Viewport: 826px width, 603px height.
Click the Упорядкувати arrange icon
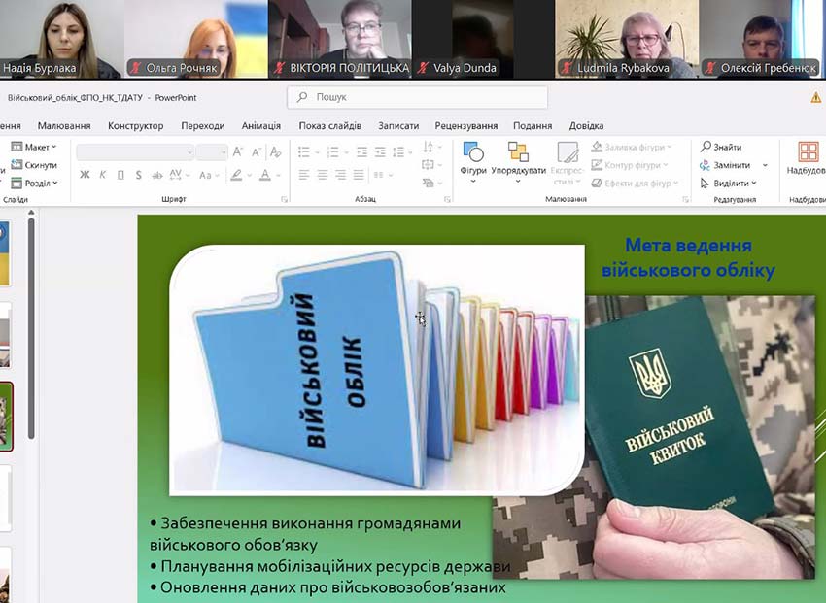tap(518, 158)
